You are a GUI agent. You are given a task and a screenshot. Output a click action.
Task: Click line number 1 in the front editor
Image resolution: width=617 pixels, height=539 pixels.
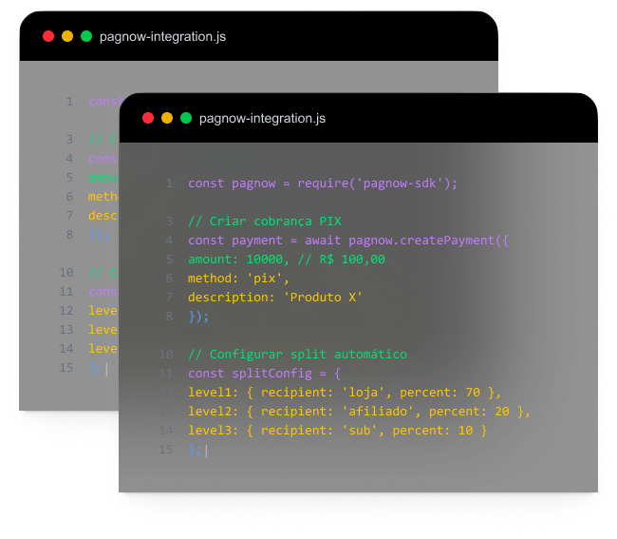click(168, 183)
